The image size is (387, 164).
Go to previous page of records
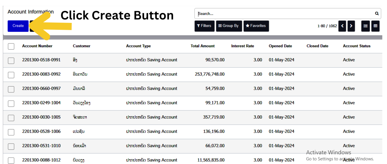(x=342, y=26)
